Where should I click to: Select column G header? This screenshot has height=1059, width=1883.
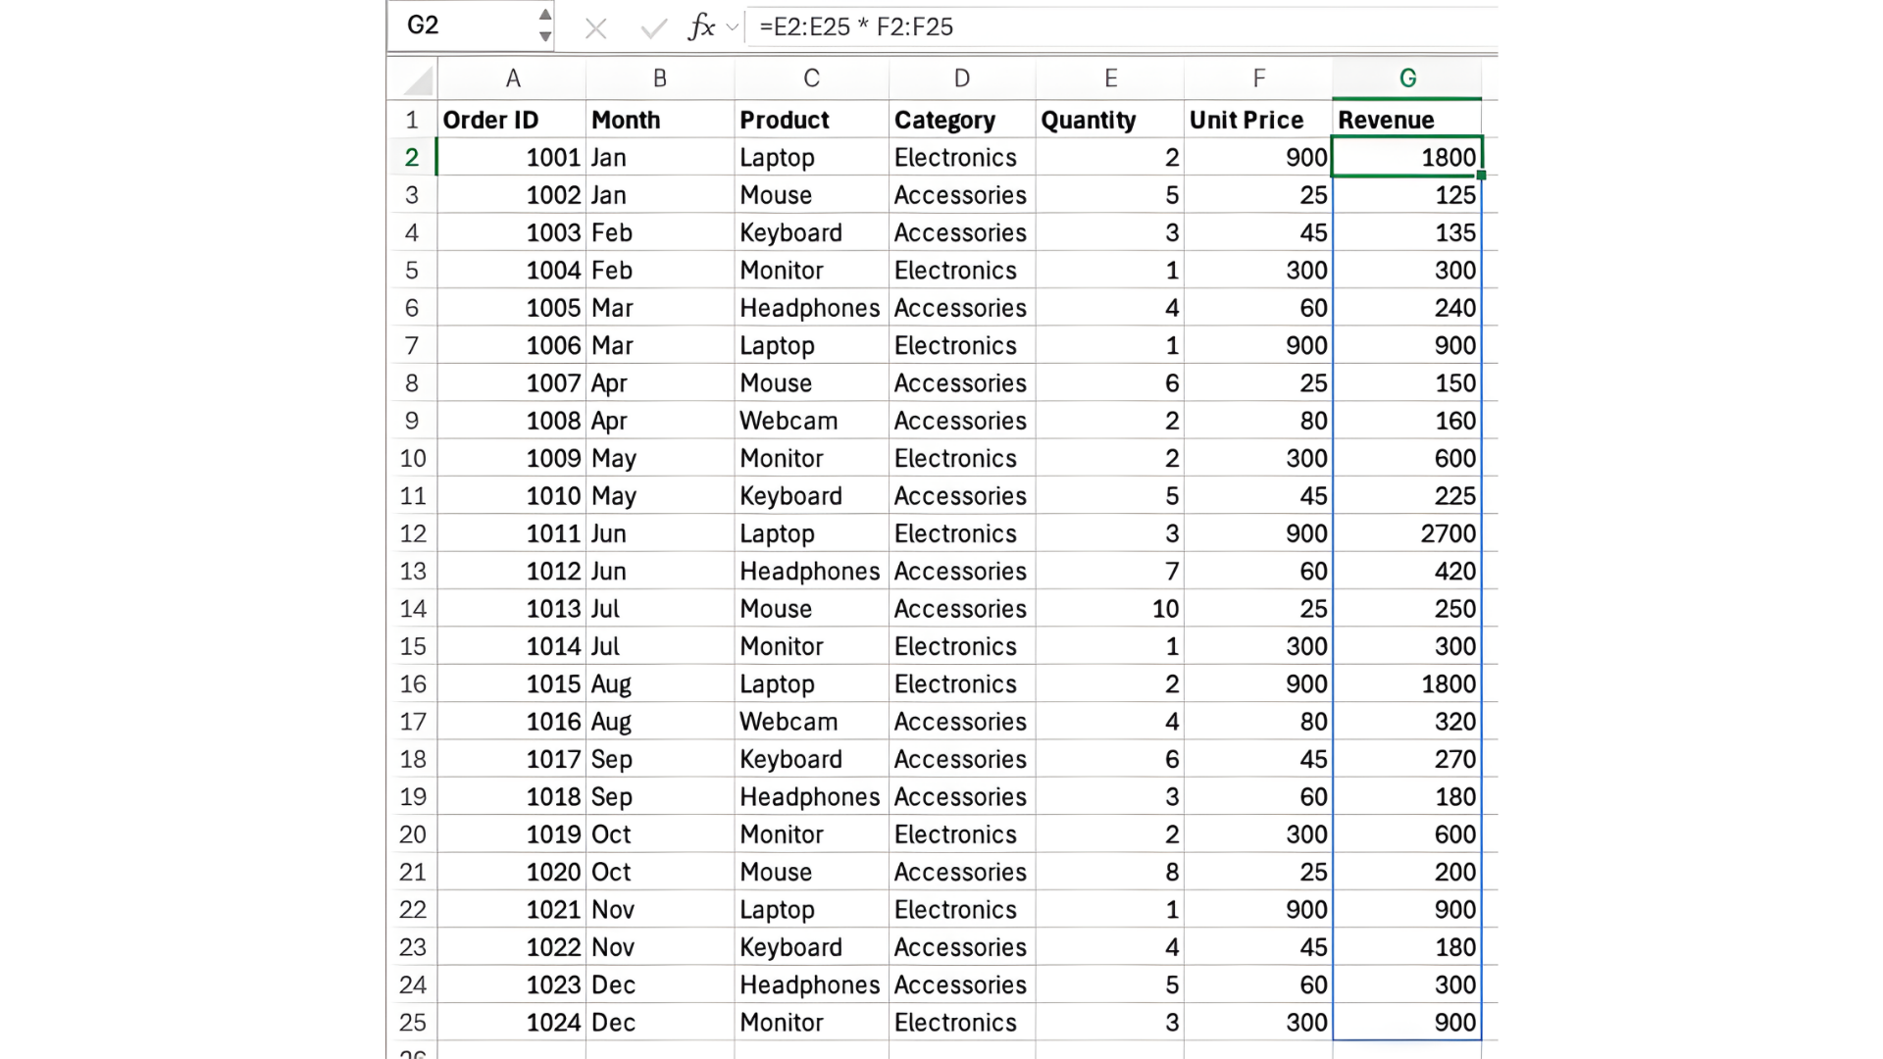1406,78
